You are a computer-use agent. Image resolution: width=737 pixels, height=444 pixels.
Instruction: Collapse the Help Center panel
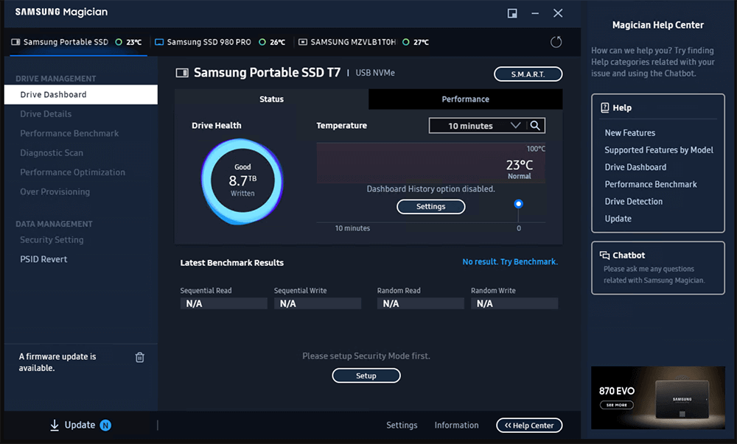pos(529,425)
